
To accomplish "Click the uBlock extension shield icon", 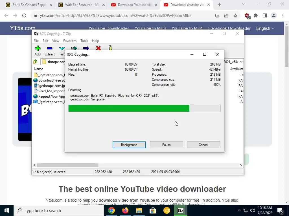I will (247, 16).
